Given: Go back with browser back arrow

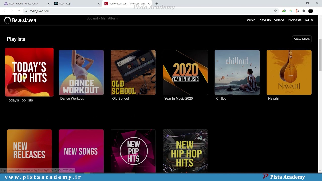Looking at the screenshot, I should coord(5,11).
